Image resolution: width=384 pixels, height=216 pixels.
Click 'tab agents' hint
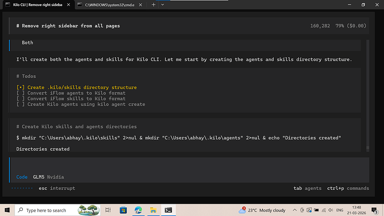click(x=307, y=188)
